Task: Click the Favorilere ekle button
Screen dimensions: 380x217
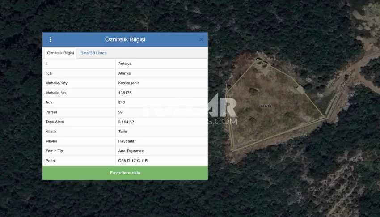Action: click(125, 173)
